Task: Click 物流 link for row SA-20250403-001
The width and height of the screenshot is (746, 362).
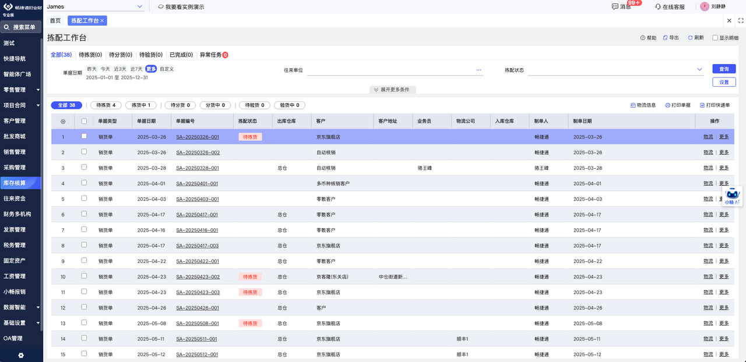Action: (708, 198)
